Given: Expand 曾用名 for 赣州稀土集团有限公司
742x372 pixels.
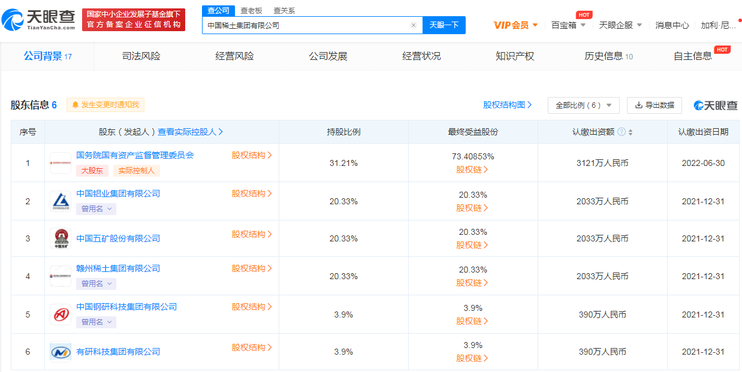Looking at the screenshot, I should pos(96,283).
